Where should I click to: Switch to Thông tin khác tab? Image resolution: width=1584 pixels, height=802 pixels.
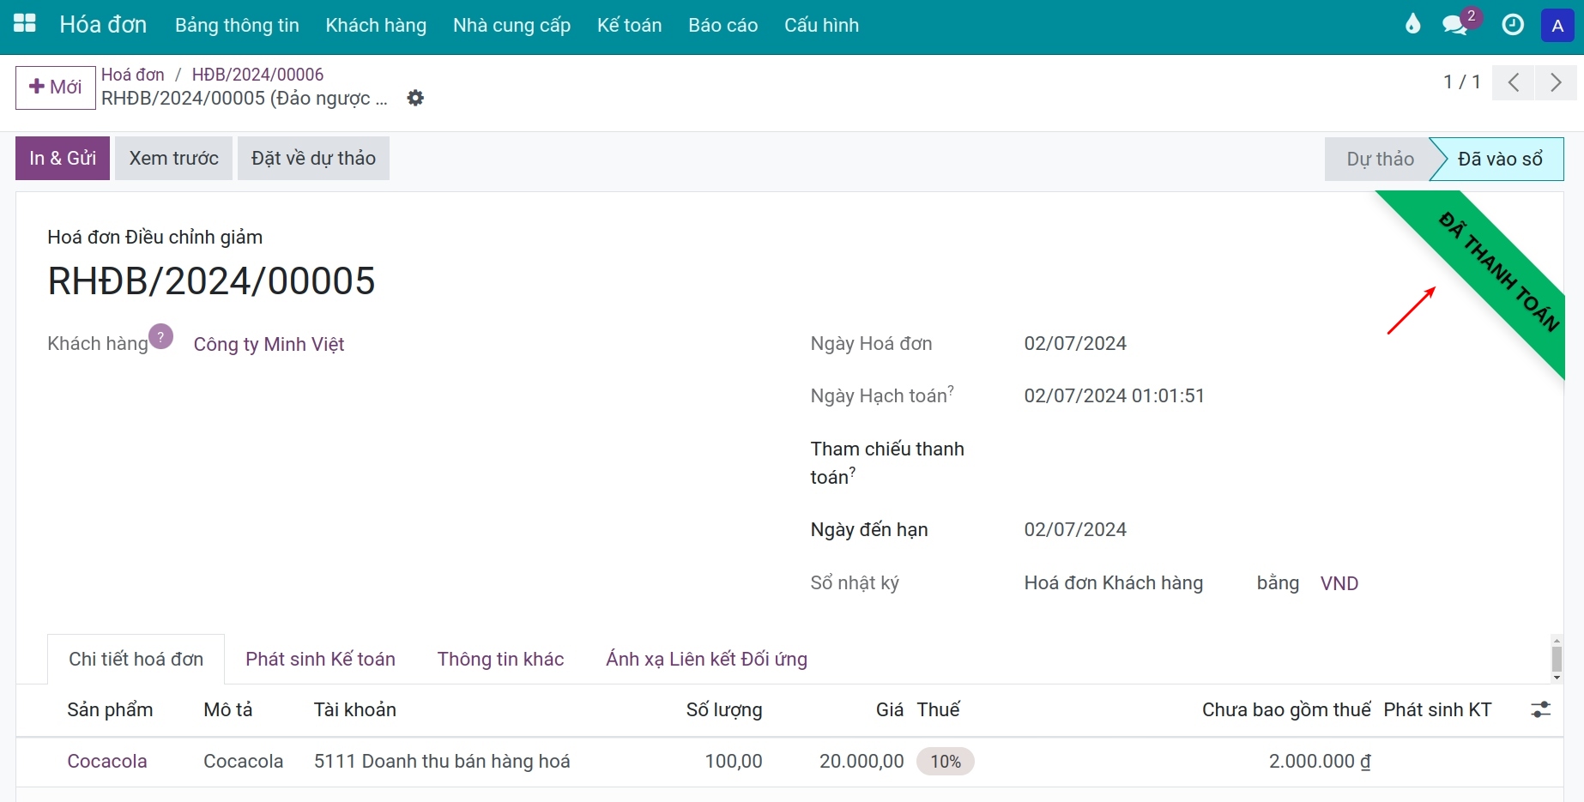(x=500, y=659)
